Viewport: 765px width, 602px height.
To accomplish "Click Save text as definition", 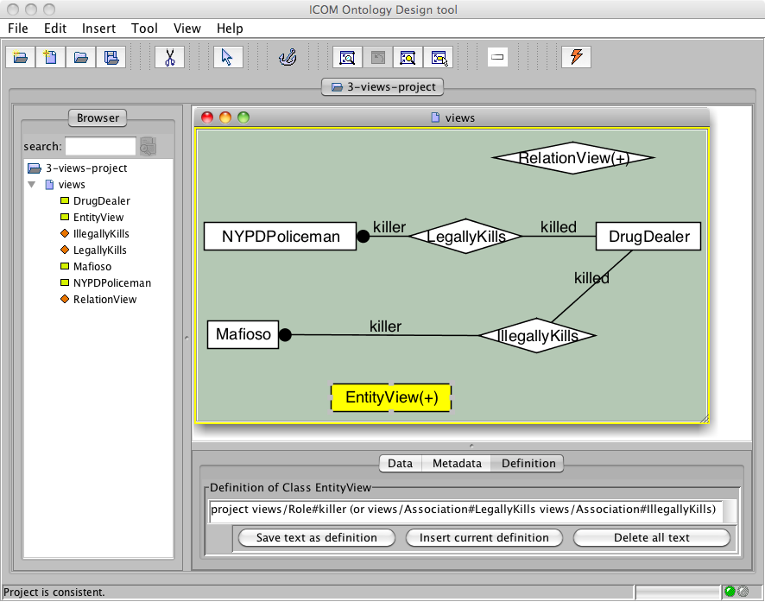I will tap(316, 537).
